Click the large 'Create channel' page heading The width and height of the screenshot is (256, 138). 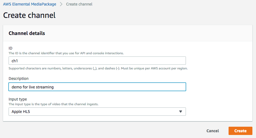[x=29, y=15]
